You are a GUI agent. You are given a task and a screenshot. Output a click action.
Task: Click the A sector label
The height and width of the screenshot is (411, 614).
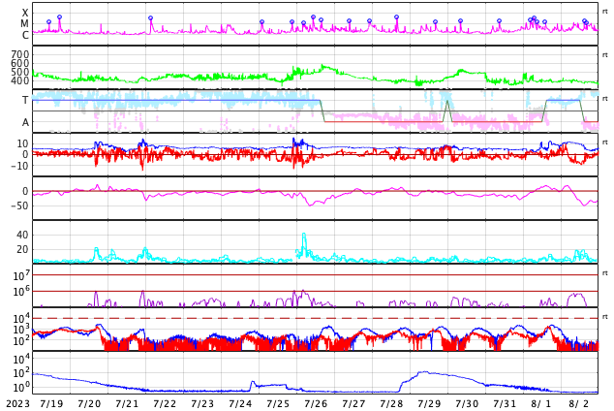pos(25,123)
